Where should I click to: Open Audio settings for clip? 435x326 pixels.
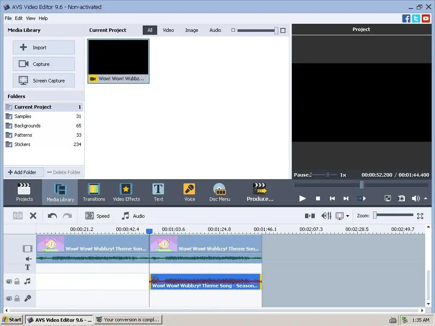coord(133,216)
